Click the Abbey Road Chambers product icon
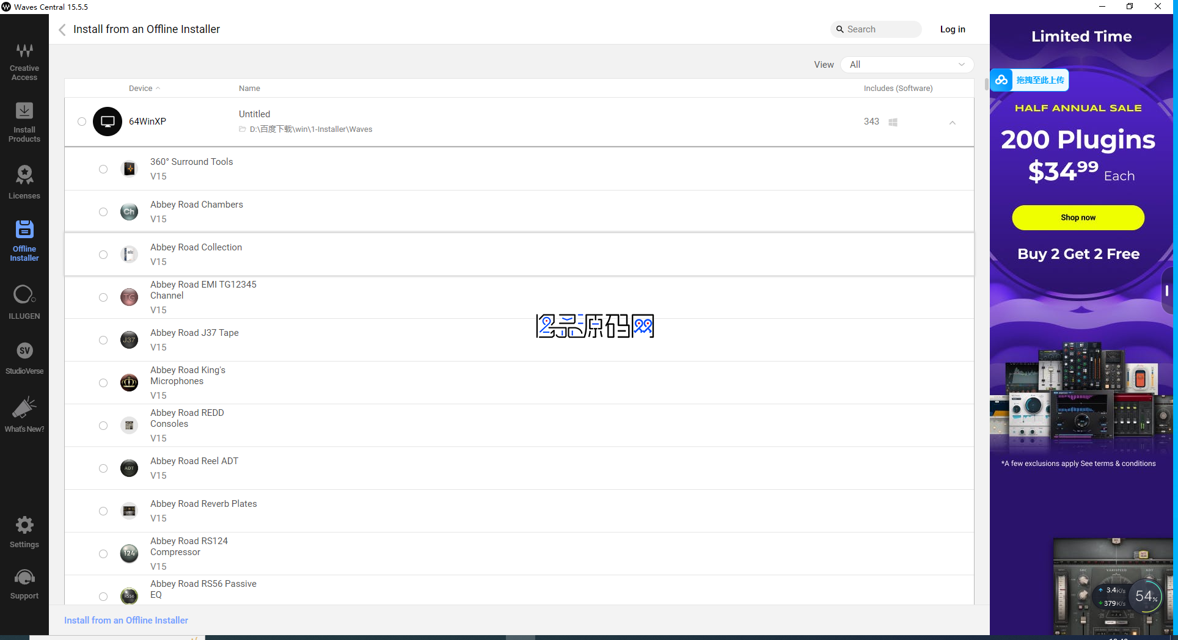1178x640 pixels. tap(129, 212)
